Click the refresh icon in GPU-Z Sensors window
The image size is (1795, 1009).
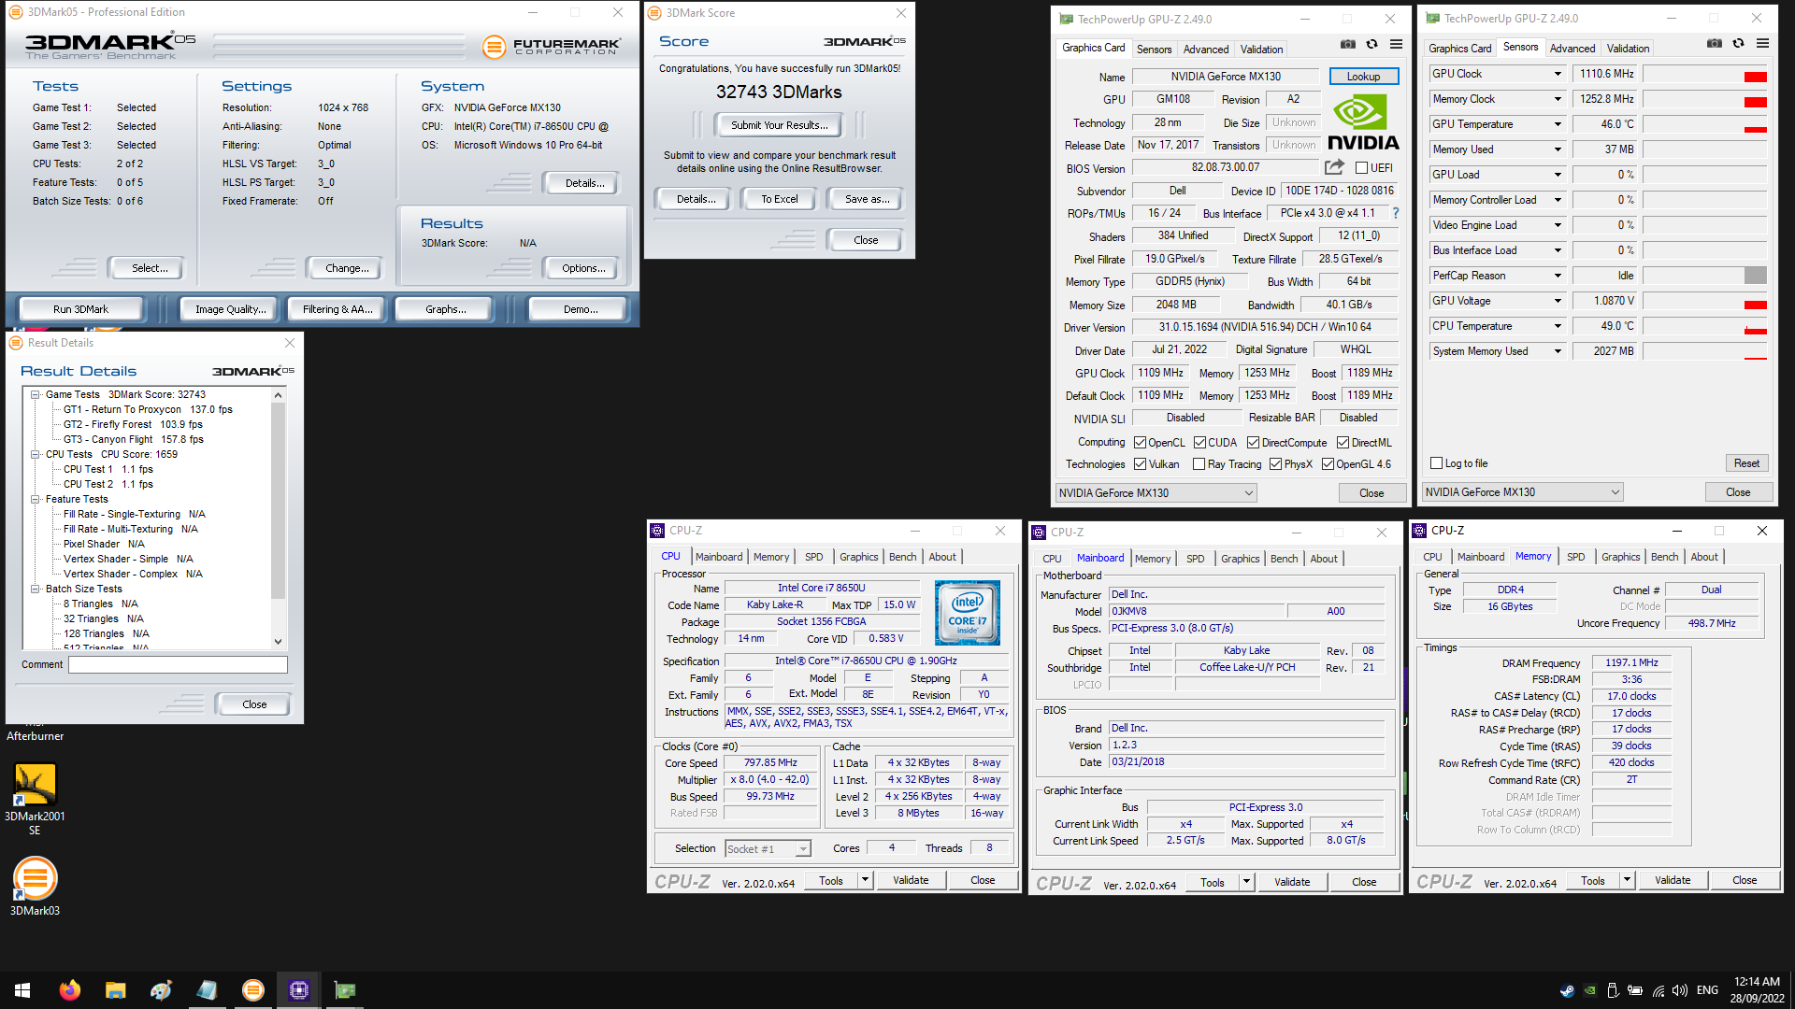(x=1738, y=43)
